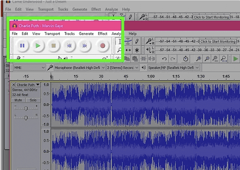Click the Stop button in transport toolbar
The image size is (240, 170).
54,46
